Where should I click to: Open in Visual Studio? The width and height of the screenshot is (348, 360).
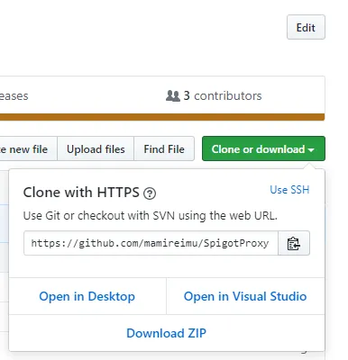click(245, 296)
